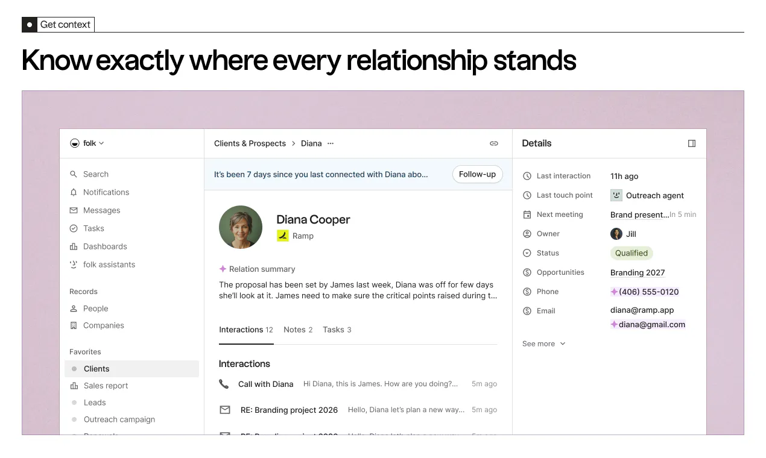766x458 pixels.
Task: Open the Branding 2027 opportunity
Action: pos(638,272)
